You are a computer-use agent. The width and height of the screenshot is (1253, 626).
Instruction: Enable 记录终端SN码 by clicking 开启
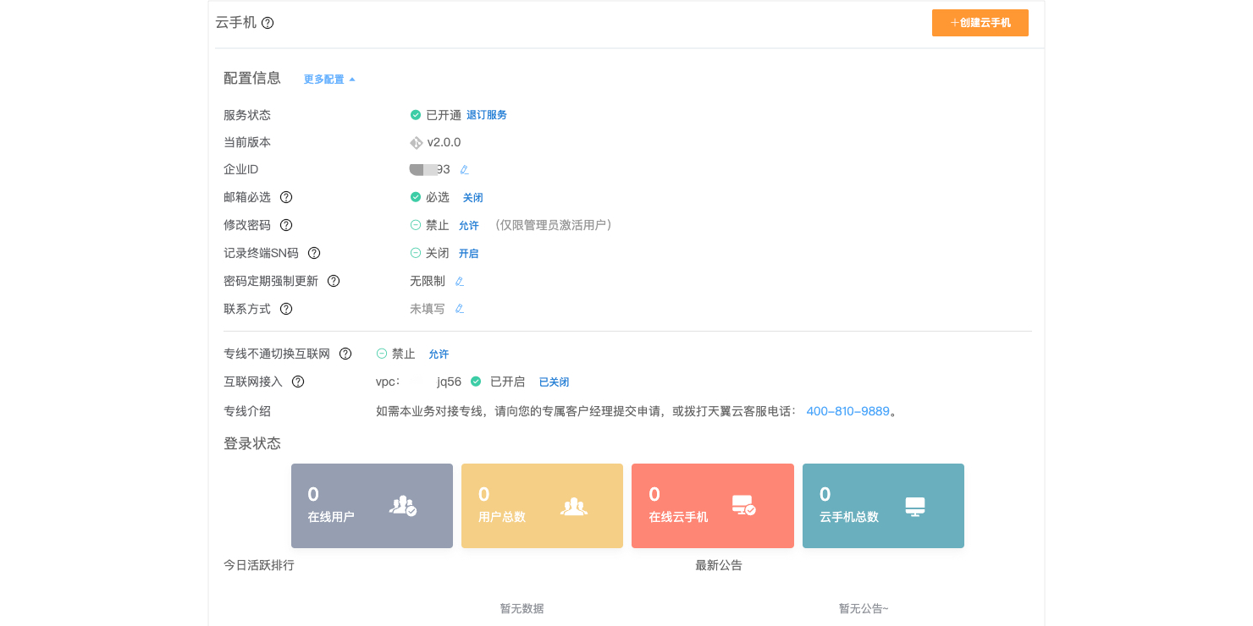click(468, 253)
